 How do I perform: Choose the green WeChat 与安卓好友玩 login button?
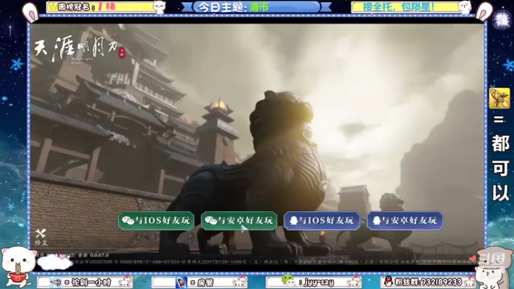239,220
